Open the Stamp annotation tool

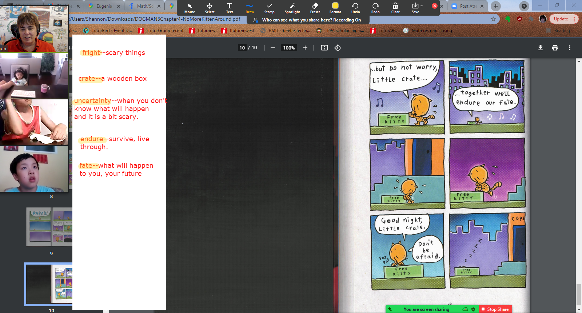pos(269,8)
